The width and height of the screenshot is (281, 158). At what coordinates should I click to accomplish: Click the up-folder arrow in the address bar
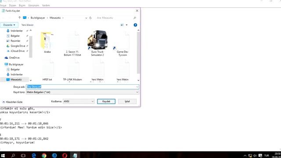[x=19, y=18]
